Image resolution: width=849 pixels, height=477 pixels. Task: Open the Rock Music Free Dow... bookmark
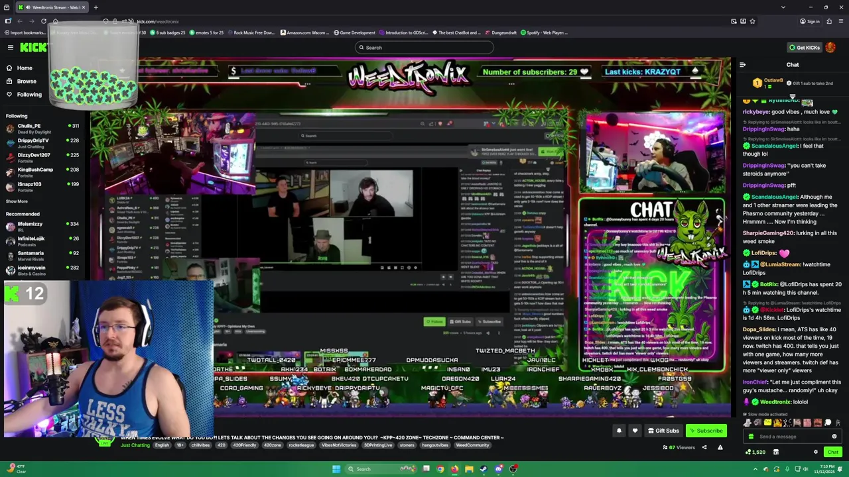[x=250, y=32]
